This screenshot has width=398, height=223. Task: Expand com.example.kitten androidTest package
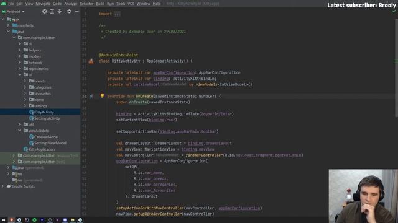(x=14, y=155)
